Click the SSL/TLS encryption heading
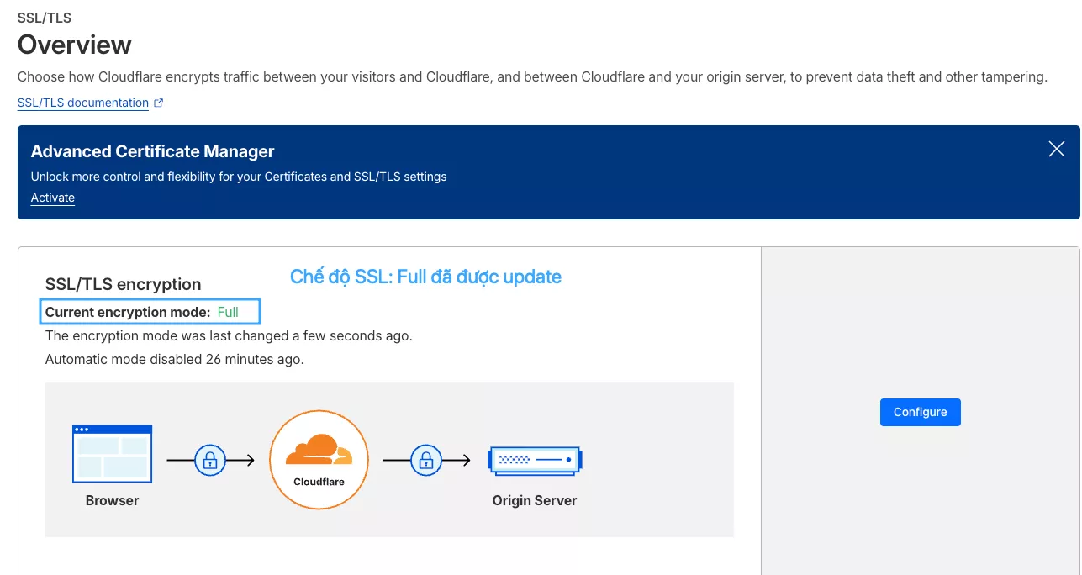This screenshot has height=575, width=1082. point(123,283)
